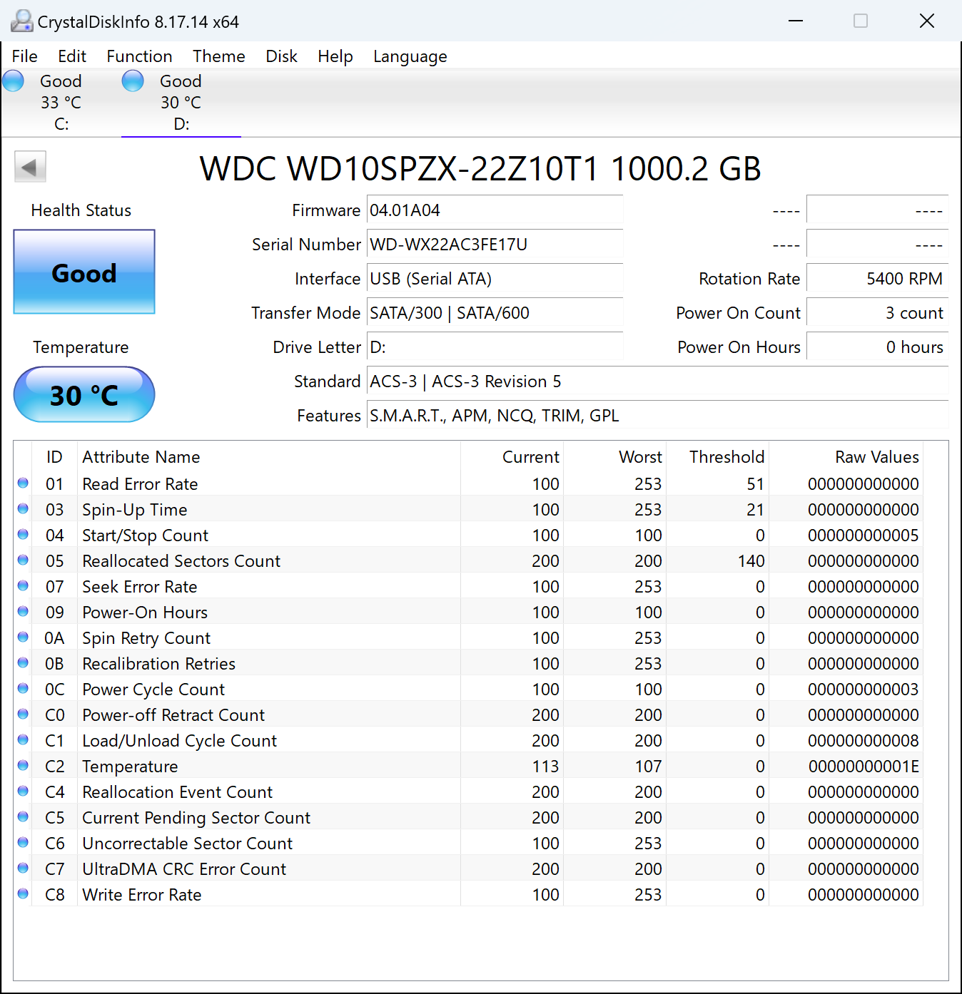Click the Power On Hours value 0 hours
Screen dimensions: 962x994
click(877, 347)
